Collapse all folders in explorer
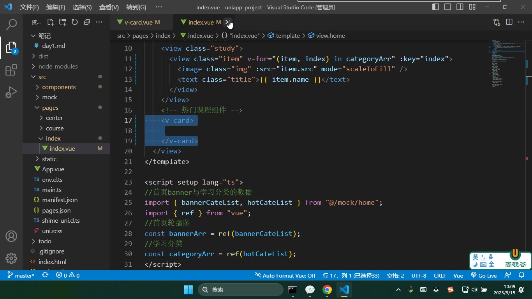 (x=87, y=22)
